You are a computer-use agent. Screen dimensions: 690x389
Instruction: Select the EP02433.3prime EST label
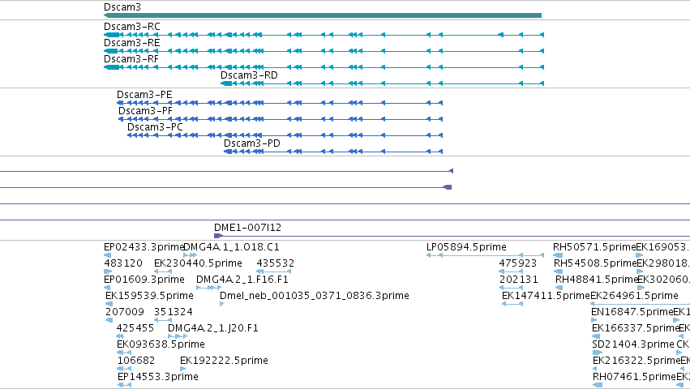(144, 247)
